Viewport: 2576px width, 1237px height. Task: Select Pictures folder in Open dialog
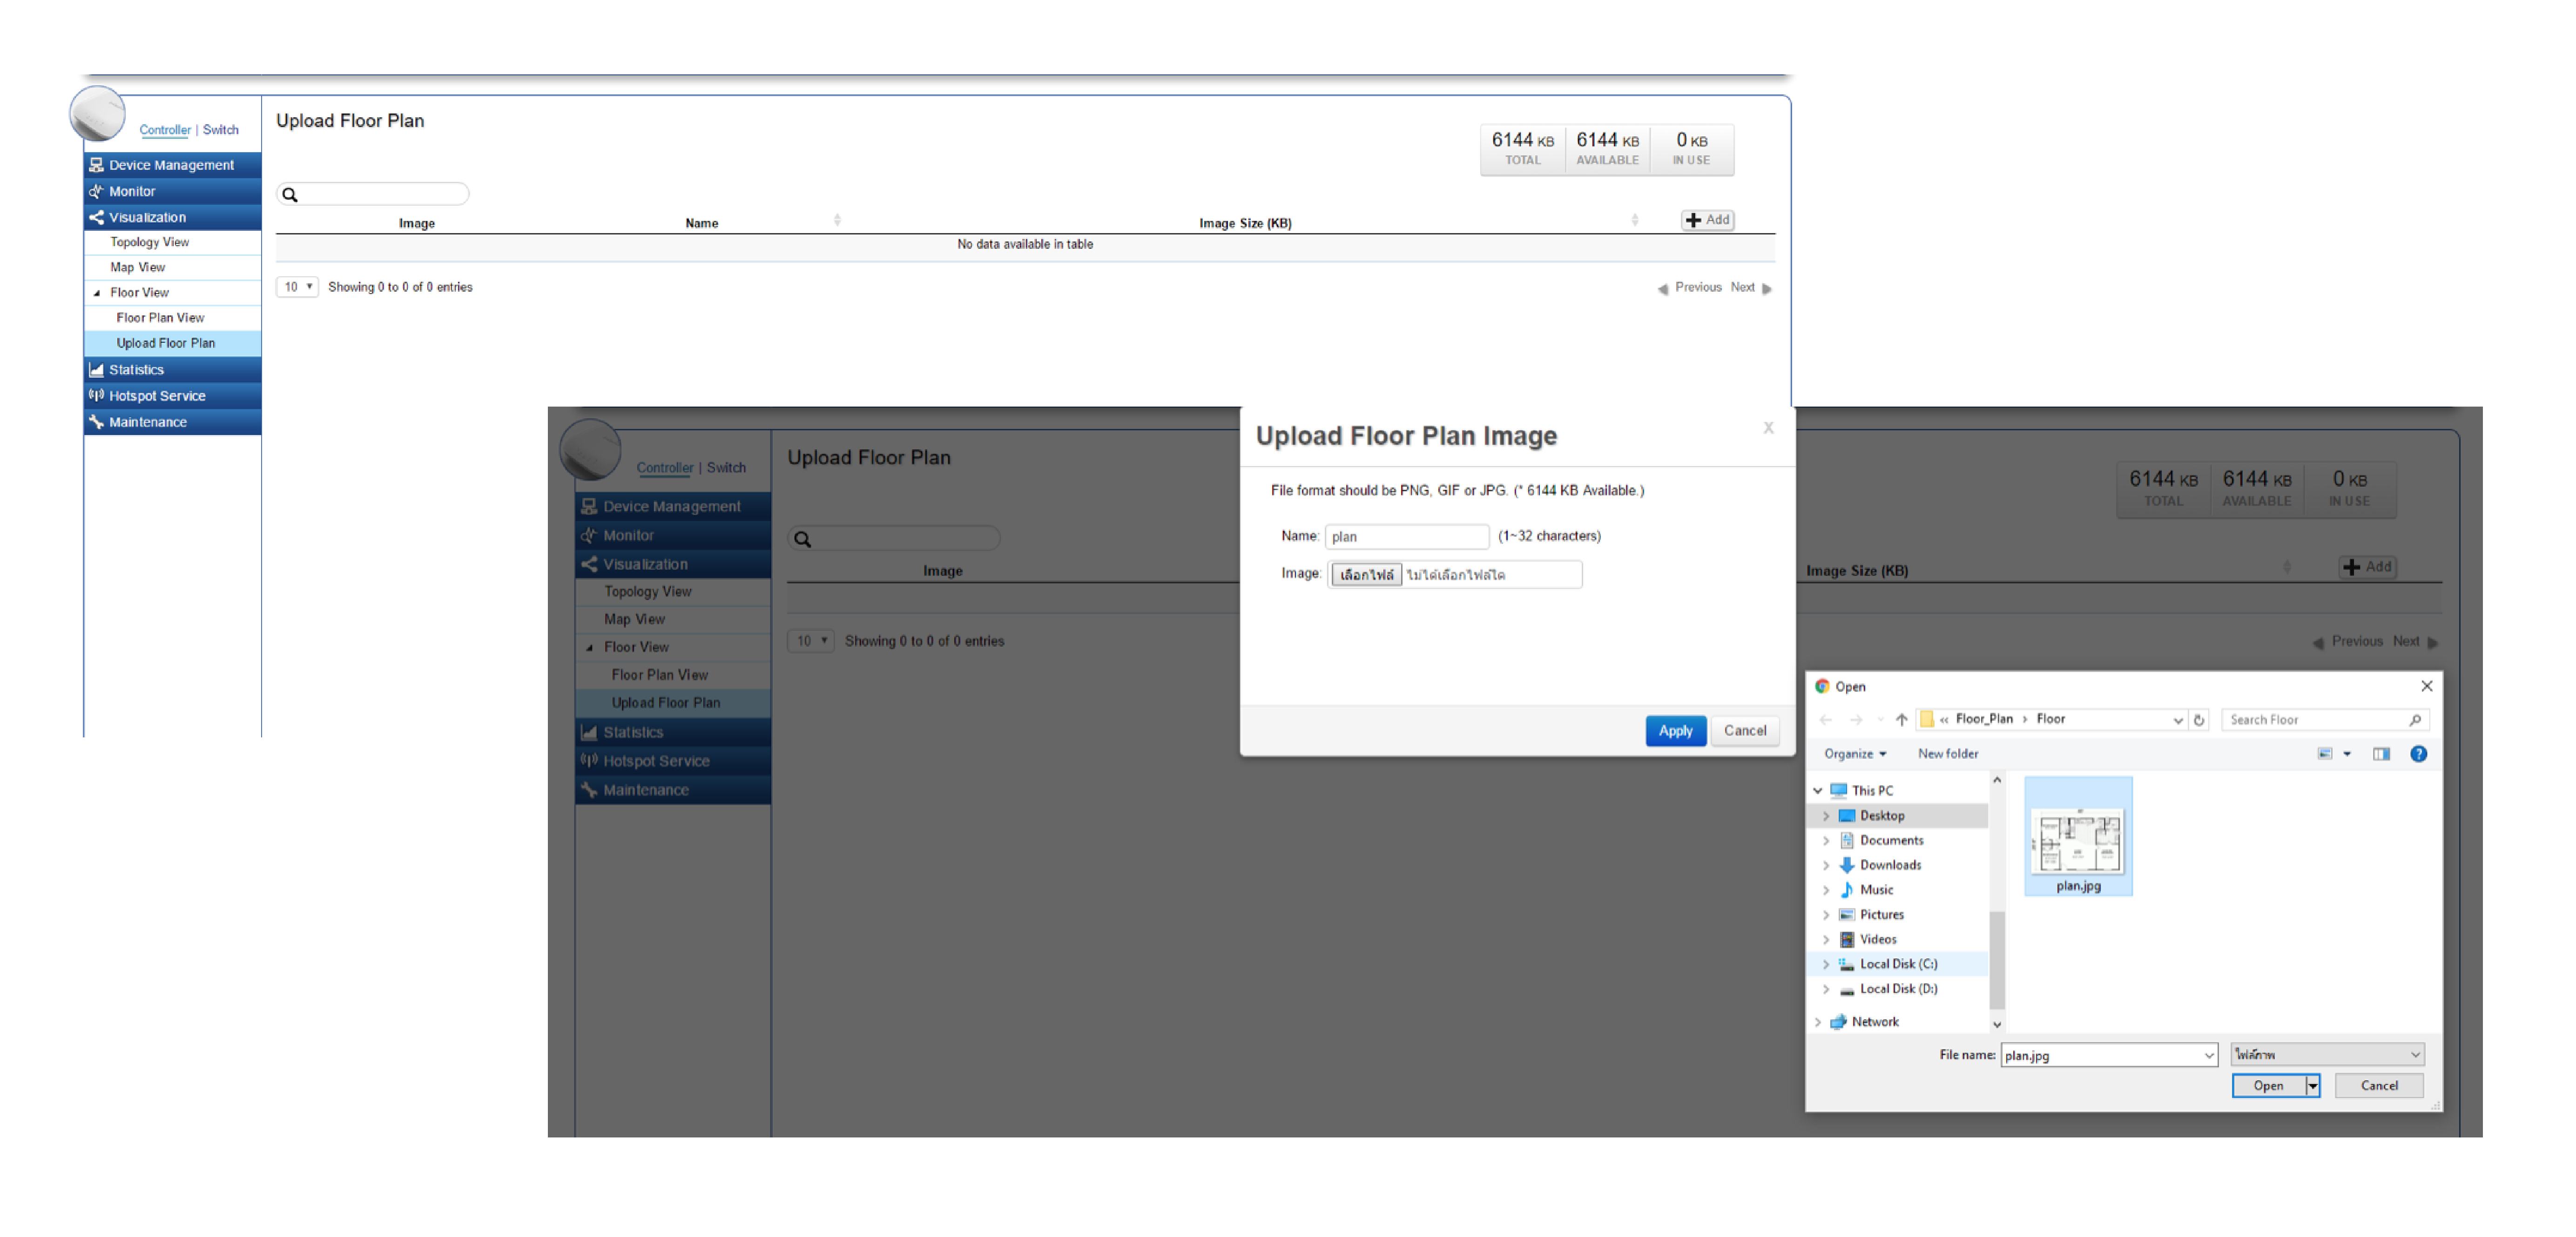pos(1880,914)
